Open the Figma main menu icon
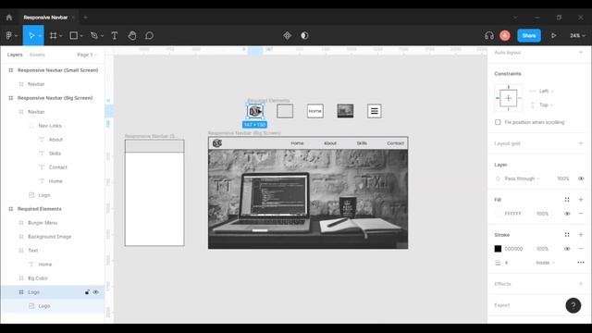This screenshot has width=592, height=333. tap(9, 35)
